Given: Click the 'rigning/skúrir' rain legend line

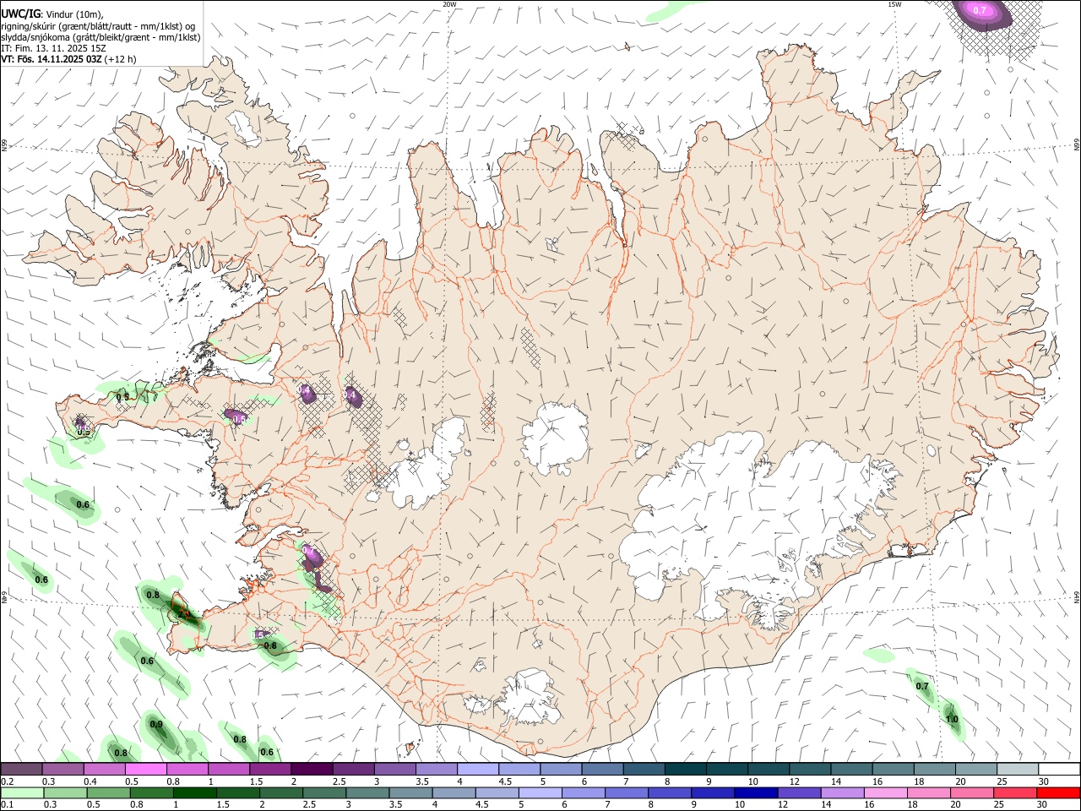Looking at the screenshot, I should click(x=97, y=26).
